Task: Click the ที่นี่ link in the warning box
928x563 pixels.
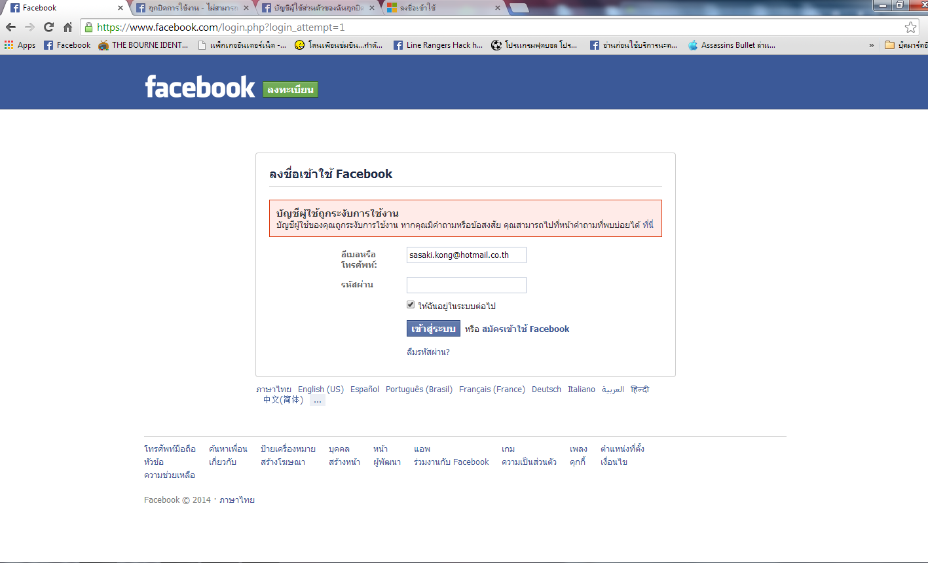Action: point(648,225)
